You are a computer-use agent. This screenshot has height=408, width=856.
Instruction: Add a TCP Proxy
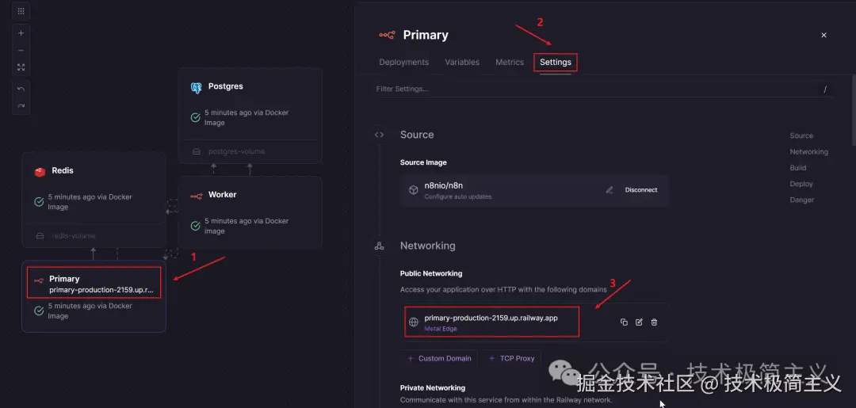point(511,358)
